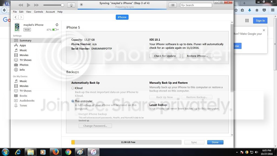The height and width of the screenshot is (156, 277).
Task: Select the This computer radio button
Action: (73, 101)
